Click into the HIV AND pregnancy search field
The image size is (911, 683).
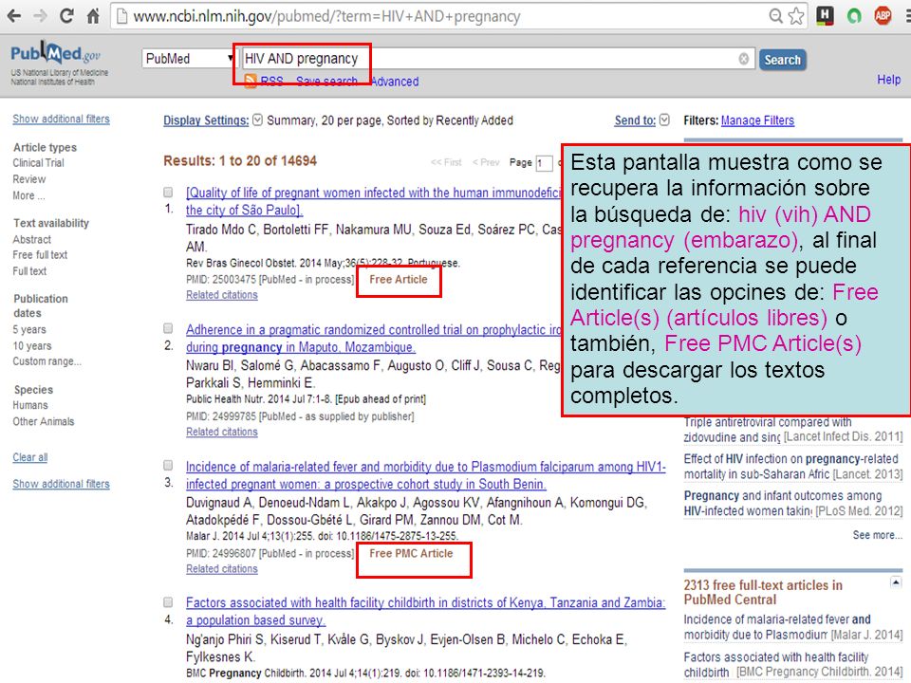coord(498,59)
